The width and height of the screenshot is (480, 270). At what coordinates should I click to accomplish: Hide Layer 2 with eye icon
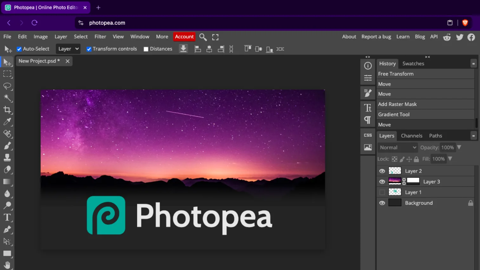[382, 171]
